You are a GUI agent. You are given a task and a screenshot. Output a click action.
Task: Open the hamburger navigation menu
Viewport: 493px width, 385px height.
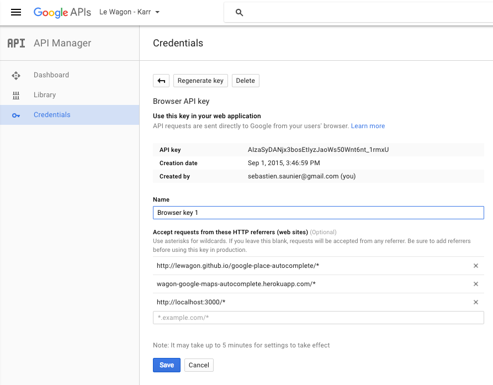tap(15, 12)
